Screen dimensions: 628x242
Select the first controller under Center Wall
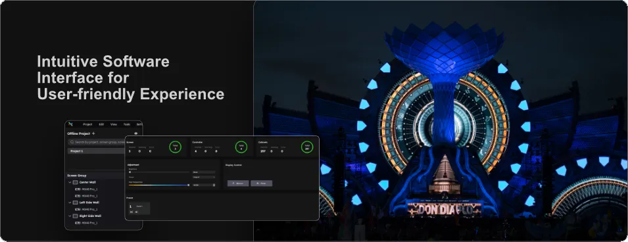[x=86, y=189]
